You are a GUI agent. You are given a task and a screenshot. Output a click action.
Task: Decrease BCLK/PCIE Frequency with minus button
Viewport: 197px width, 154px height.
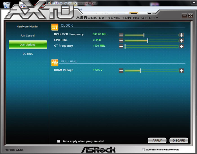coord(121,35)
